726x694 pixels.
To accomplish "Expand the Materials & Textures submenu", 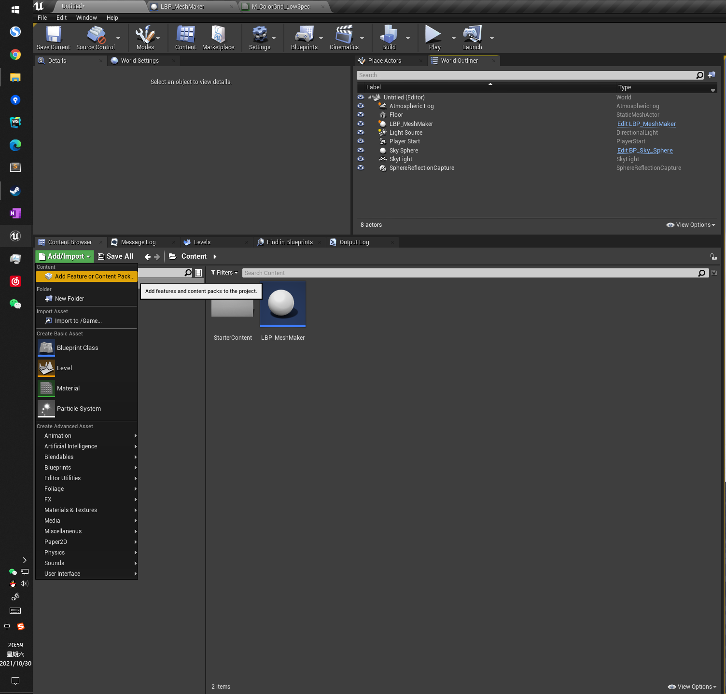I will (x=70, y=510).
